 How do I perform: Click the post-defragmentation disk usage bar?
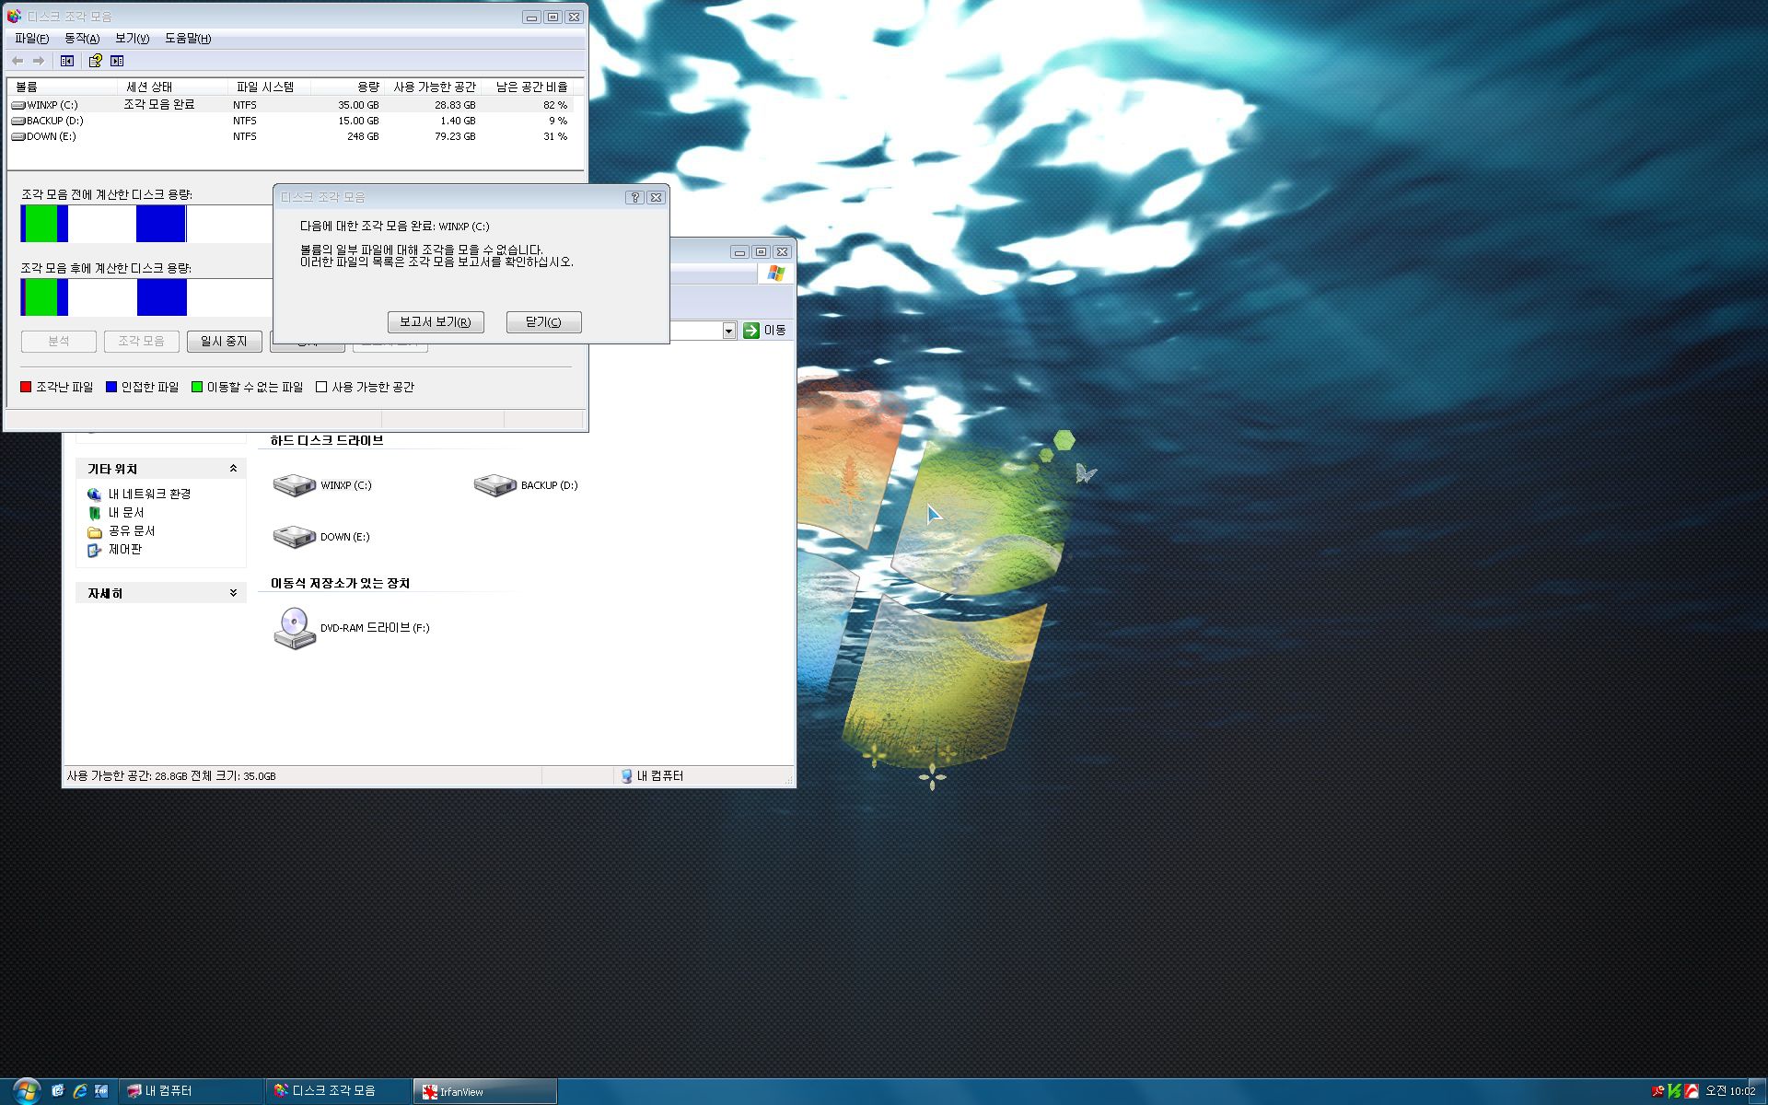(147, 297)
